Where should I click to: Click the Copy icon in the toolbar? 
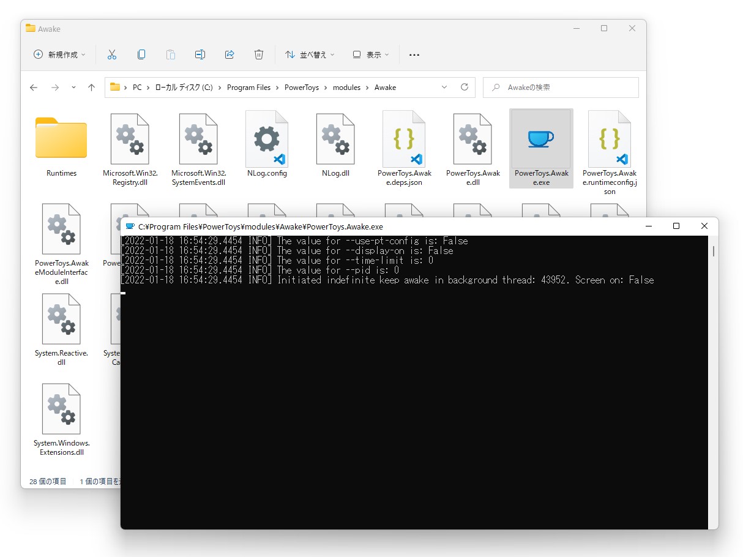pos(141,54)
